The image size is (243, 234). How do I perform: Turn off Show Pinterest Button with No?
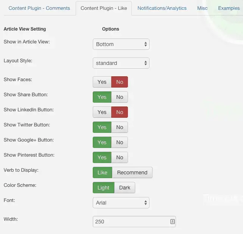pyautogui.click(x=120, y=157)
